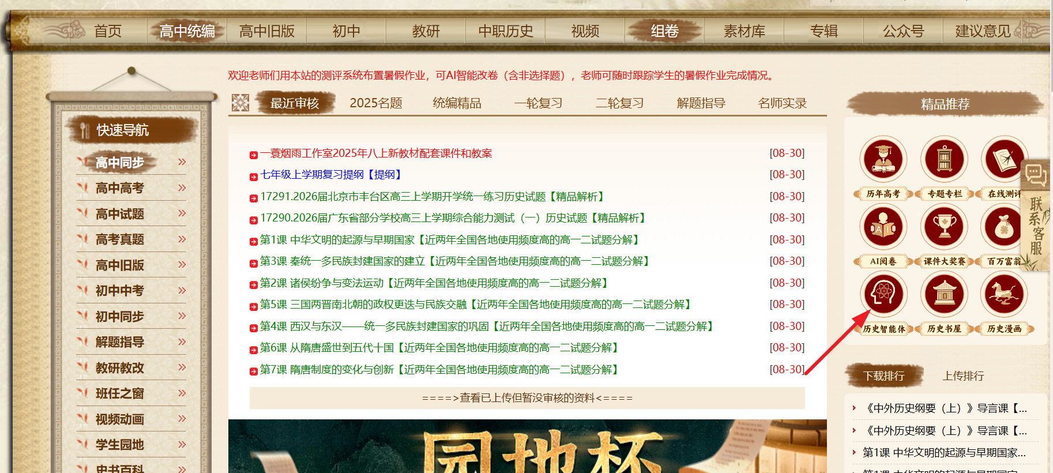The height and width of the screenshot is (473, 1053).
Task: Go to 素材库 in the menu bar
Action: pos(744,31)
